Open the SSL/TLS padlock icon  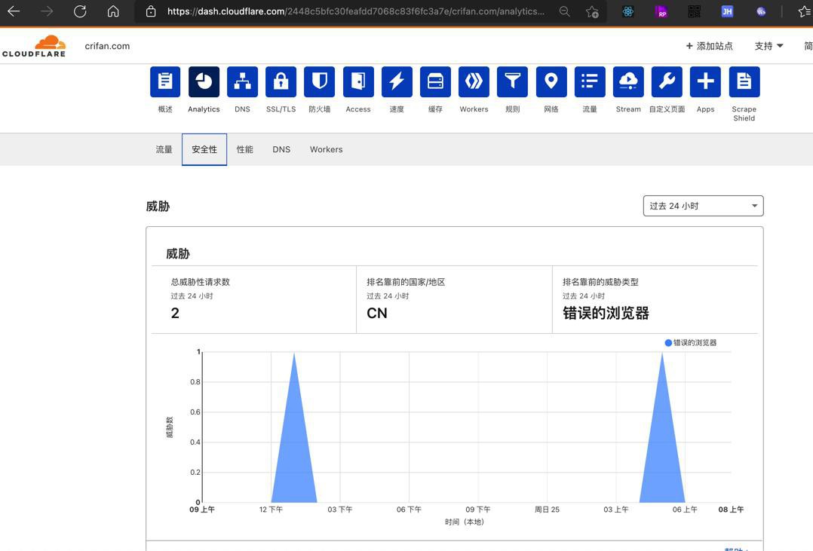(281, 81)
